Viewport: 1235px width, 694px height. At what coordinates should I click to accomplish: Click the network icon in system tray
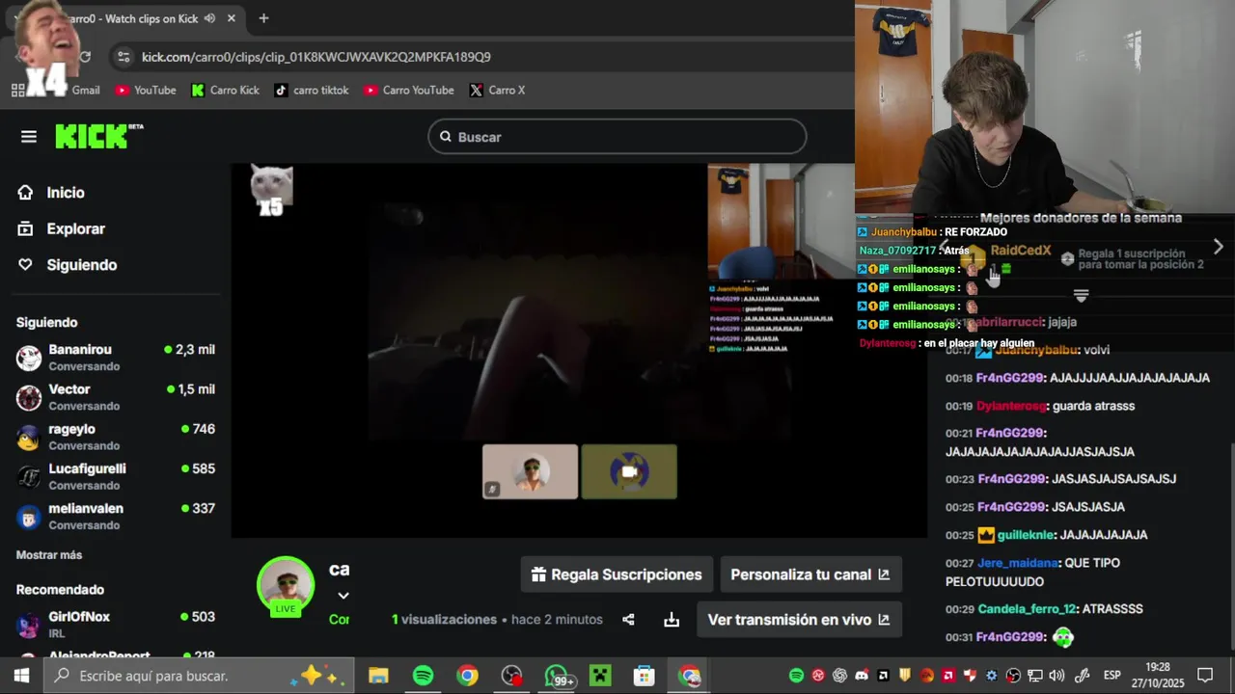tap(1035, 676)
